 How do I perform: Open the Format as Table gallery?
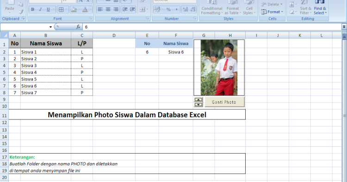click(x=233, y=8)
